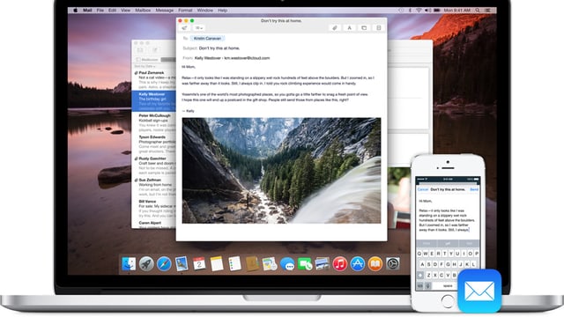The height and width of the screenshot is (317, 564).
Task: Select the Tyson Edwards message
Action: tap(154, 144)
